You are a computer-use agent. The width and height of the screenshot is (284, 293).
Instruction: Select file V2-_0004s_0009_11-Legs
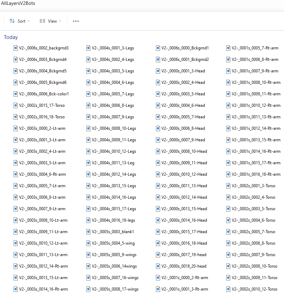coord(111,140)
